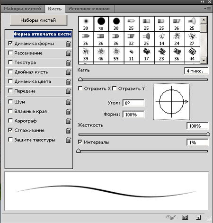Screen dimensions: 213x223
Task: Select the hard round brush with thick border
Action: pyautogui.click(x=101, y=24)
